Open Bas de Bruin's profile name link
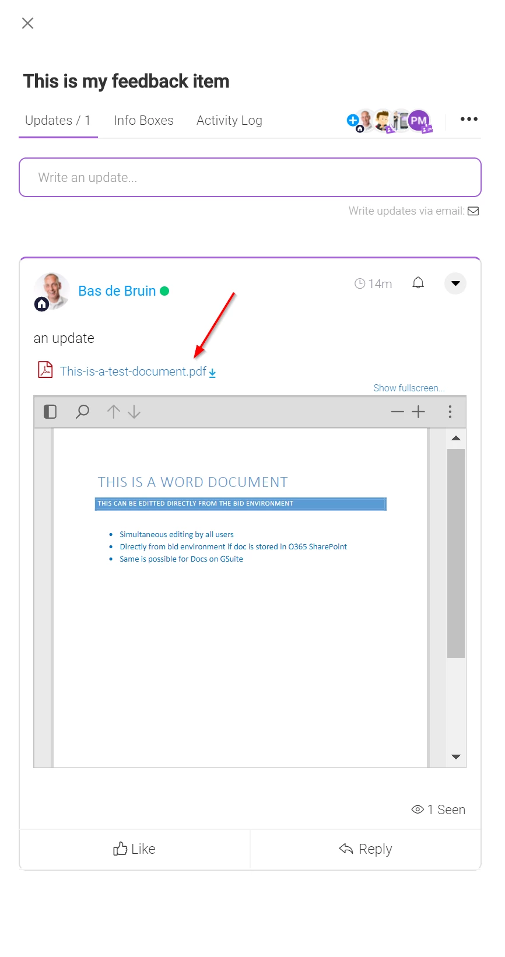Image resolution: width=505 pixels, height=957 pixels. pyautogui.click(x=117, y=291)
